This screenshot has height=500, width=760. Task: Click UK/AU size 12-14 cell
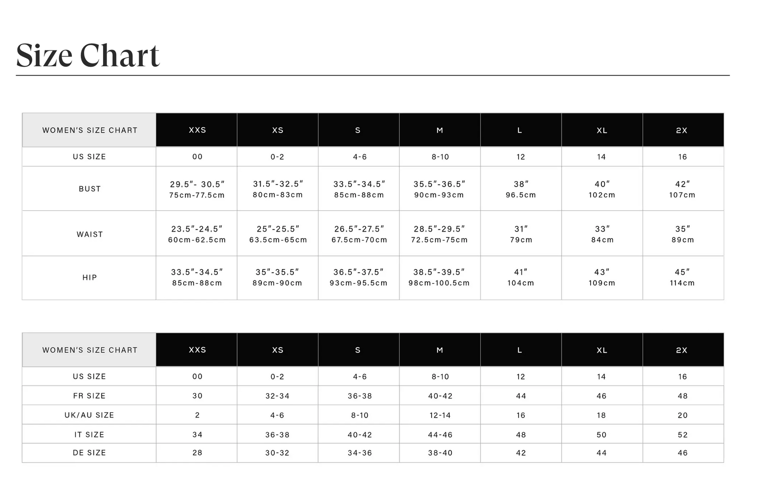[440, 416]
